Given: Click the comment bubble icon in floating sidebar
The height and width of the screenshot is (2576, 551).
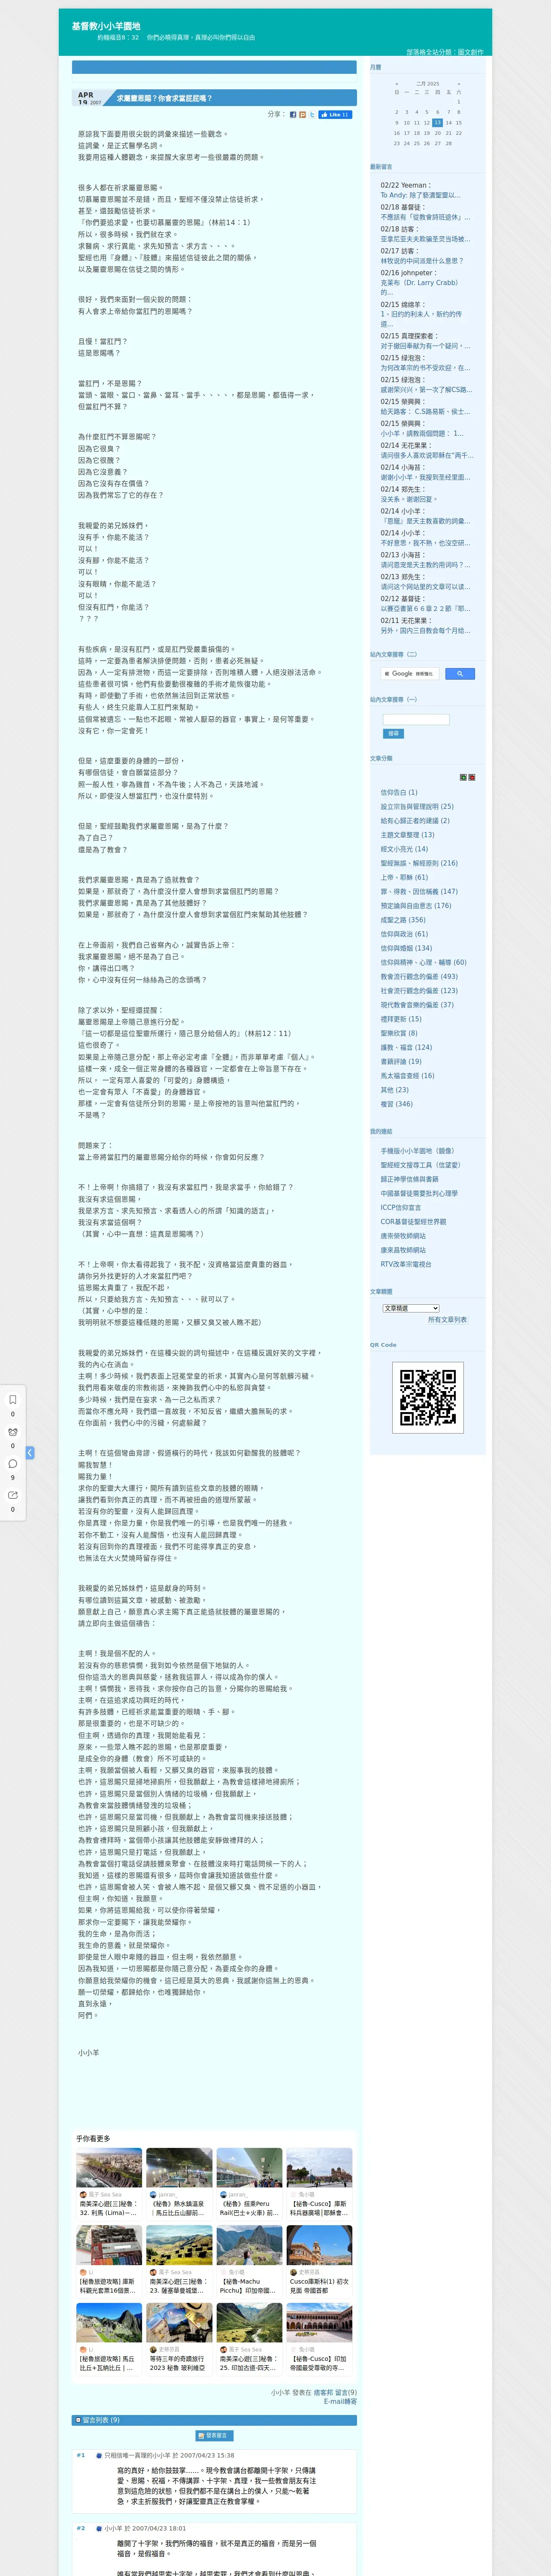Looking at the screenshot, I should [13, 1464].
